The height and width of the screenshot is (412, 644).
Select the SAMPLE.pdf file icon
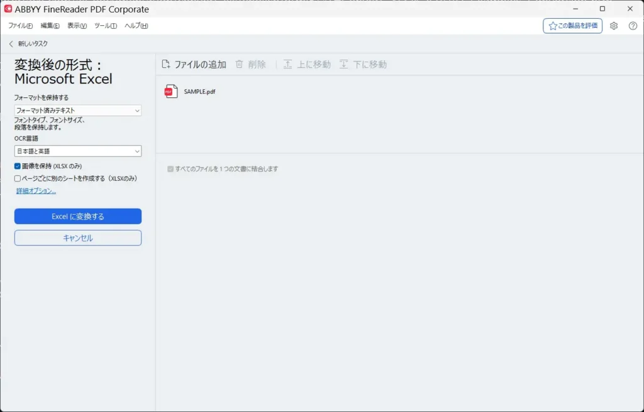tap(171, 91)
